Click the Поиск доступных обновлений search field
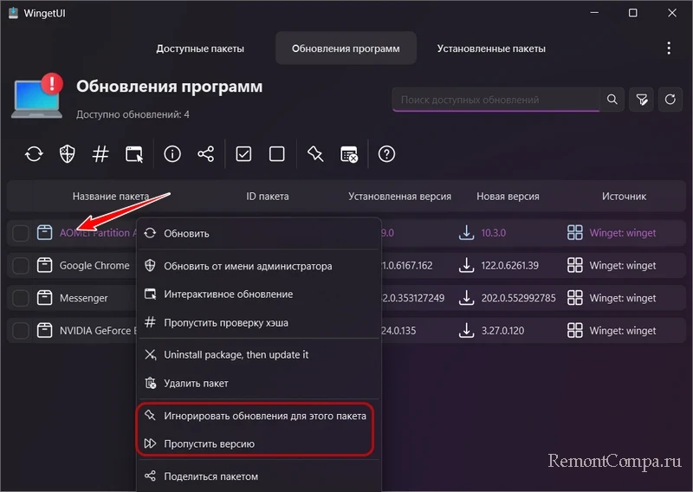This screenshot has height=492, width=693. click(495, 100)
